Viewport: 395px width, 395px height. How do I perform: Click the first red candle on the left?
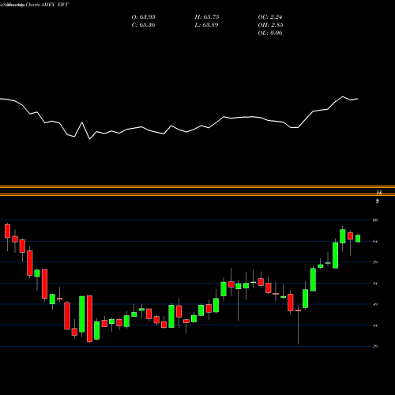[7, 231]
